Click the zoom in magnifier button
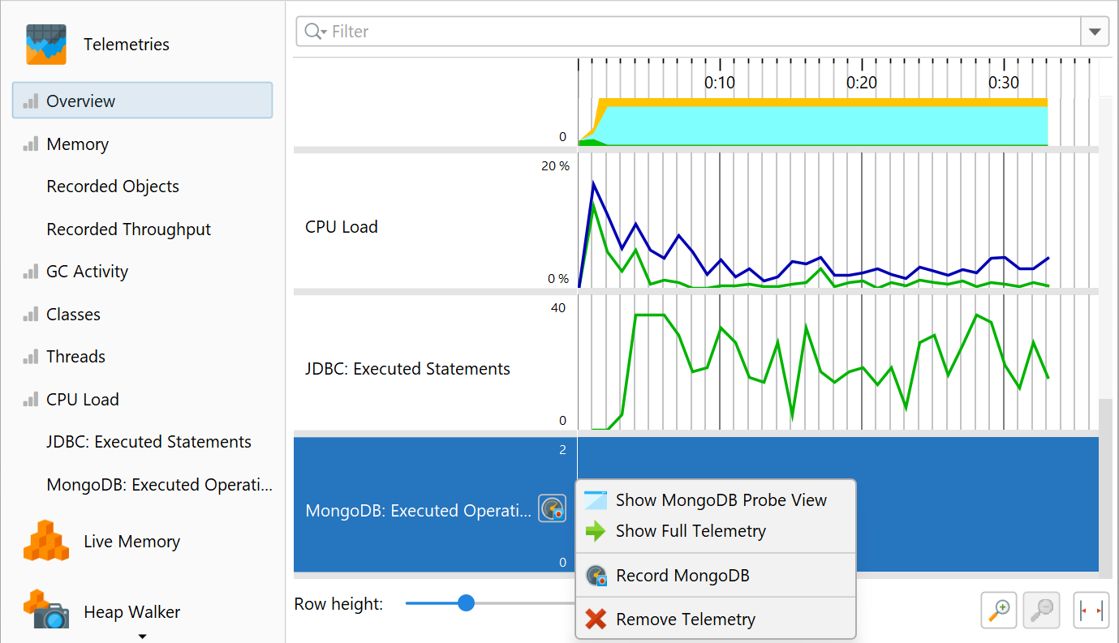The height and width of the screenshot is (643, 1119). point(1000,610)
